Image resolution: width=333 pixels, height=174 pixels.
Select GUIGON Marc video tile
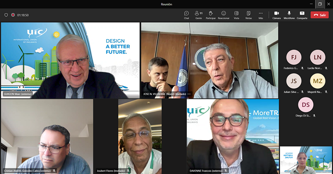(70, 60)
